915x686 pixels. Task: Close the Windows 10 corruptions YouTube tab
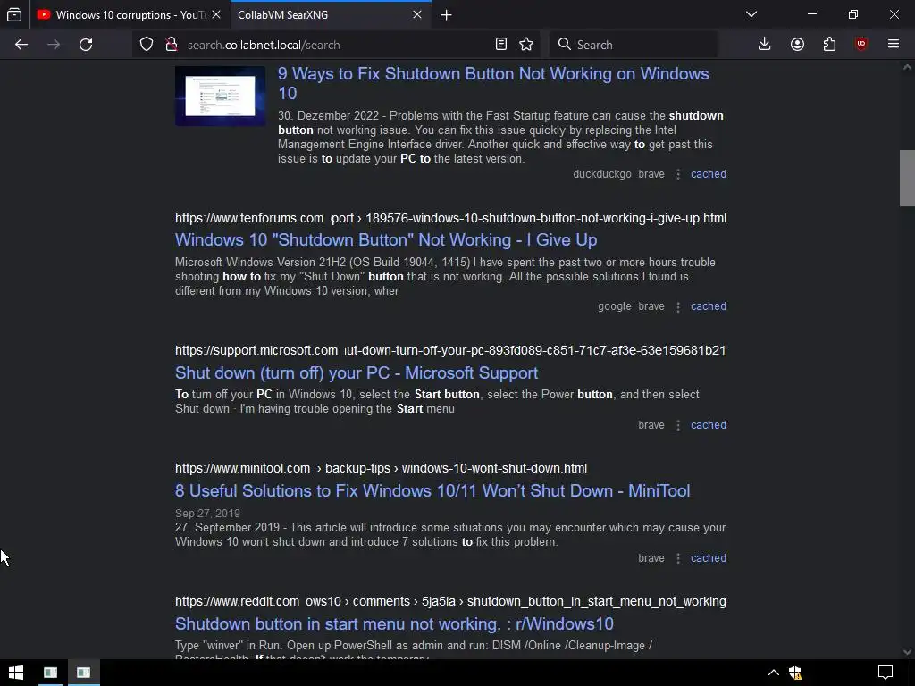click(216, 15)
